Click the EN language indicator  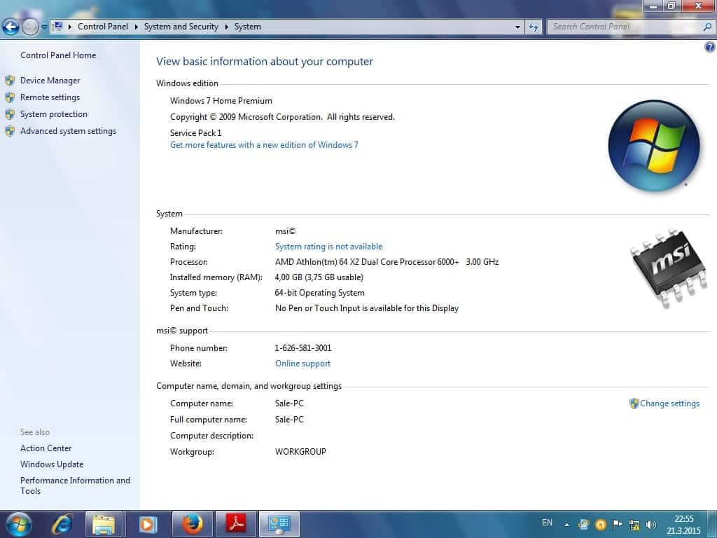[547, 523]
